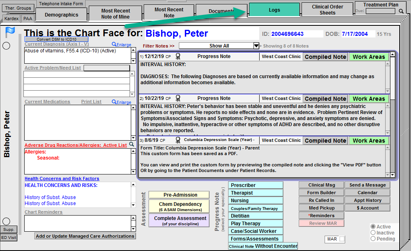Click the Treatment Plan Due date field
The width and height of the screenshot is (411, 251).
(x=380, y=11)
